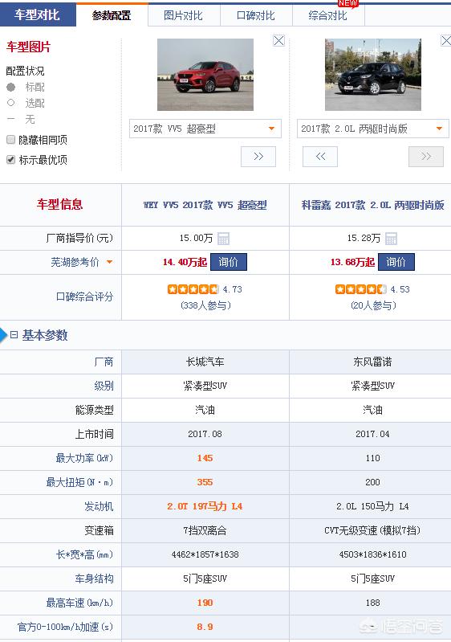Open the 2017款 VV5 超豪型 model dropdown
Image resolution: width=451 pixels, height=642 pixels.
(205, 129)
